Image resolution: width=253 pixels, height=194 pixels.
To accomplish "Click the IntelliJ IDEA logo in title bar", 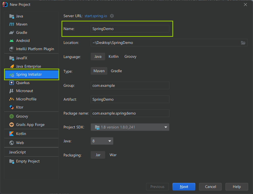I will 5,5.
